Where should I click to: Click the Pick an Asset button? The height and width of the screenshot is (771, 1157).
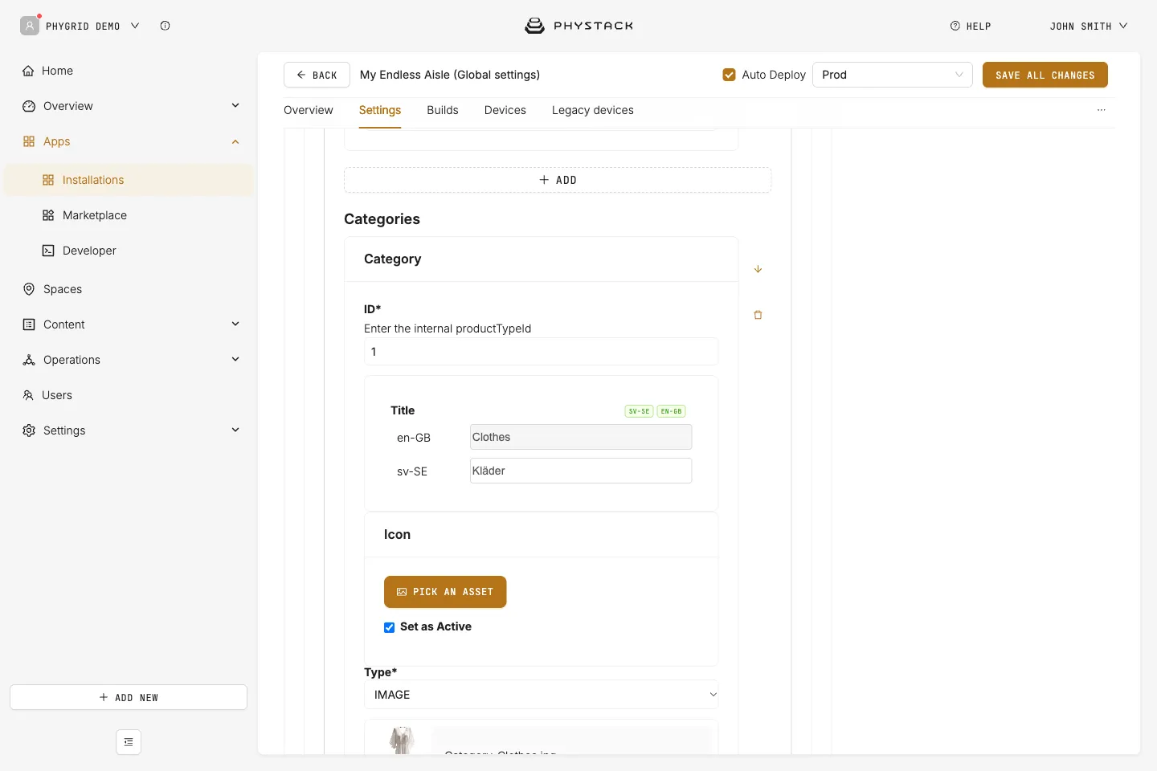click(x=445, y=592)
